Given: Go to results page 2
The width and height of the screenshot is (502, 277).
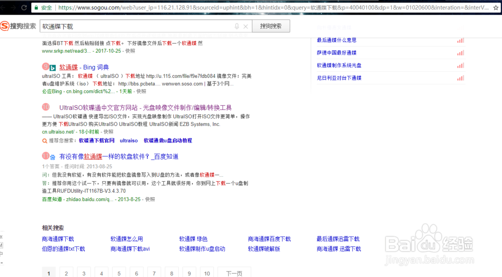Looking at the screenshot, I should pyautogui.click(x=66, y=273).
